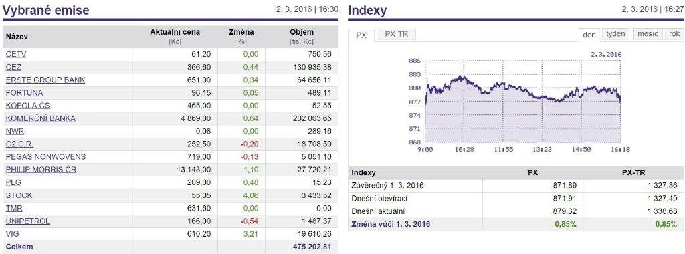This screenshot has height=254, width=685.
Task: Click PEGAS NONWOVENS link
Action: pyautogui.click(x=46, y=156)
